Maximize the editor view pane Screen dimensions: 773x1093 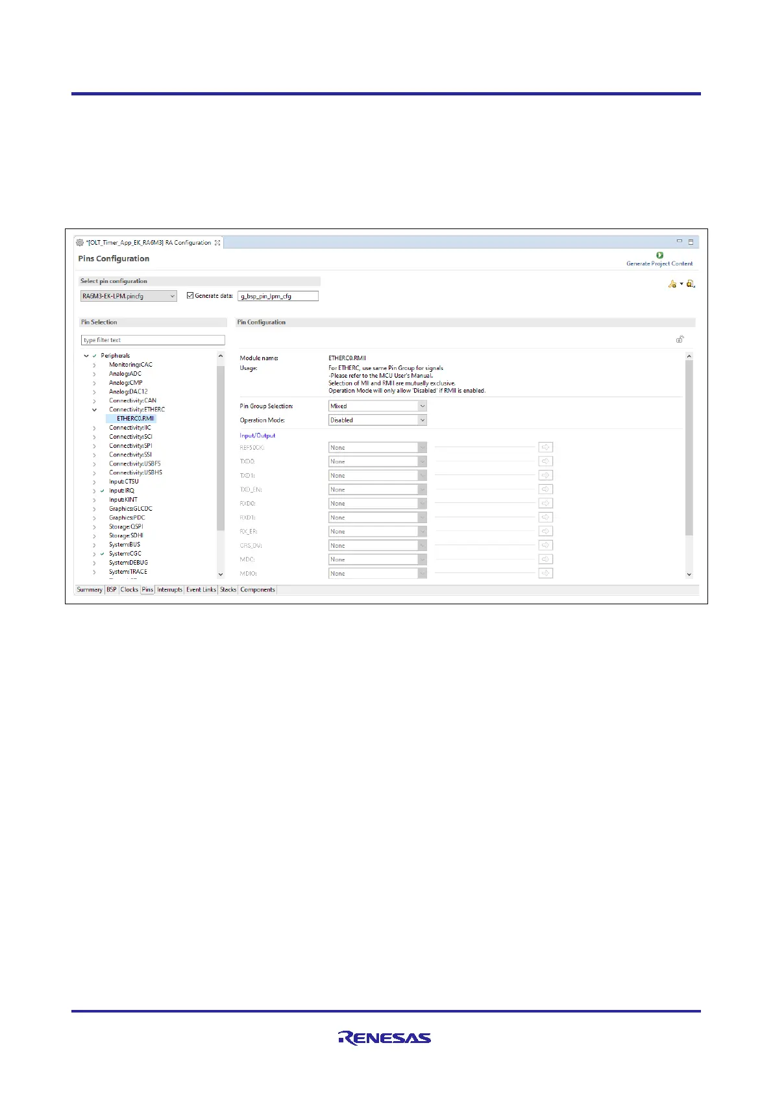(x=691, y=241)
